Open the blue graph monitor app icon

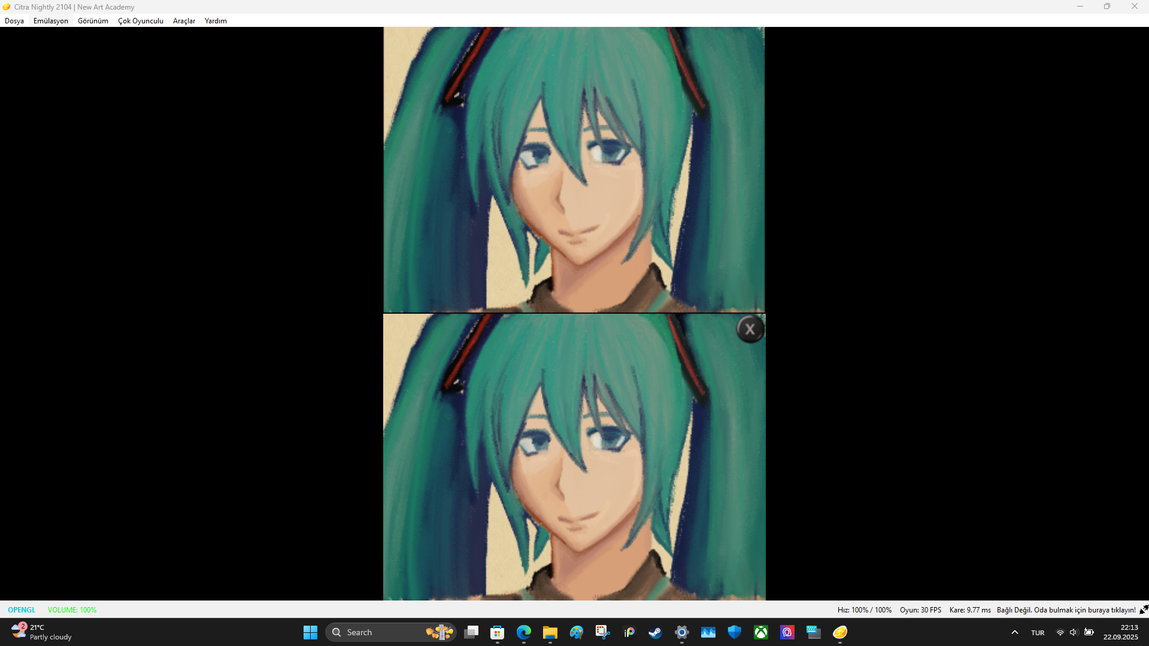(708, 632)
